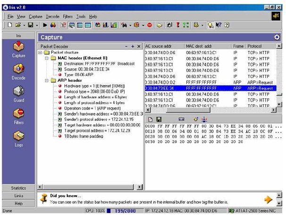Close the Packet Decoder panel
Screen dimensions: 286x215
(x=139, y=47)
